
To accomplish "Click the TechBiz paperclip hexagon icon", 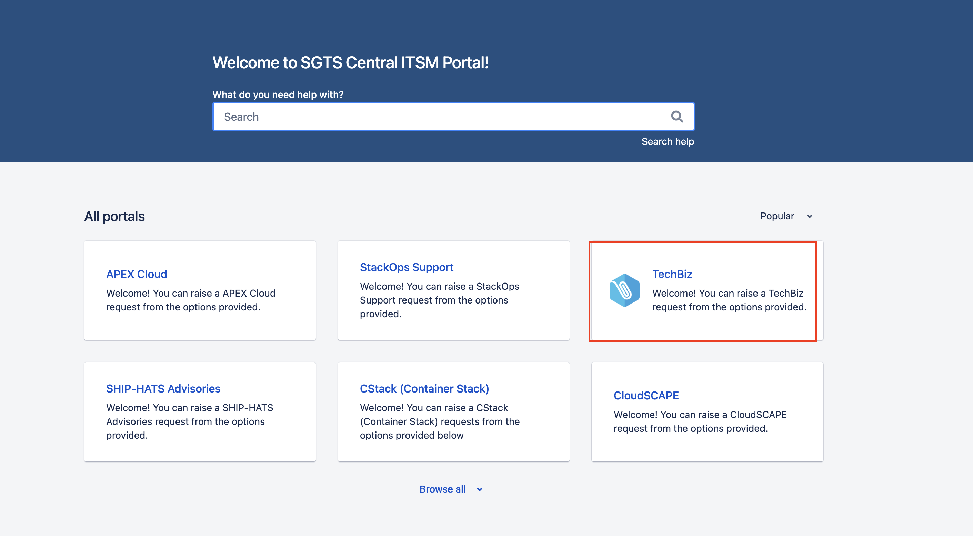I will point(624,290).
